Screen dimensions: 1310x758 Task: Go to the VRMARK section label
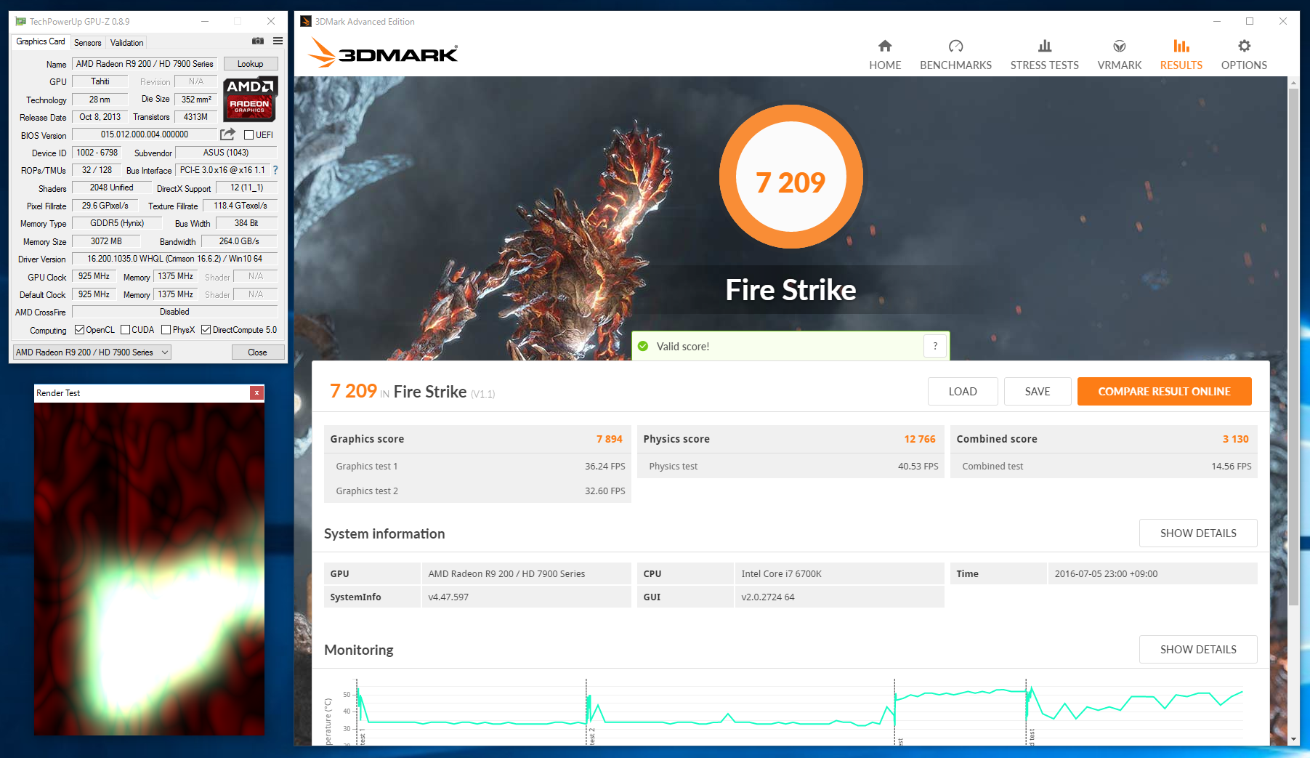click(x=1120, y=65)
